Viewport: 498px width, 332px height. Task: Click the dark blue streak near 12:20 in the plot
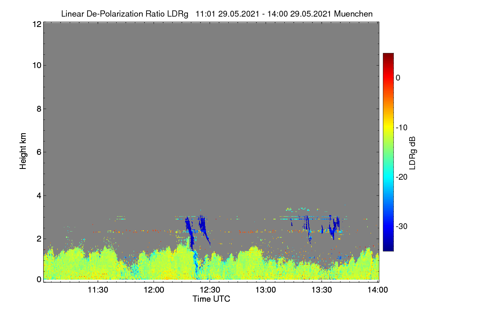(190, 232)
